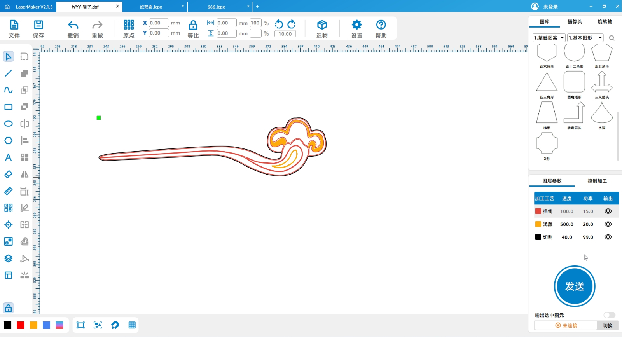Select the eraser tool
The height and width of the screenshot is (337, 622).
point(8,175)
